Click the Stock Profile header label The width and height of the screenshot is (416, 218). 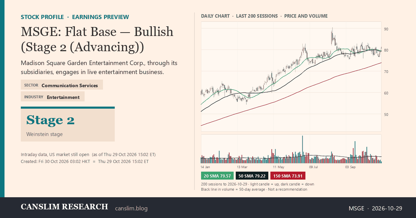[42, 17]
